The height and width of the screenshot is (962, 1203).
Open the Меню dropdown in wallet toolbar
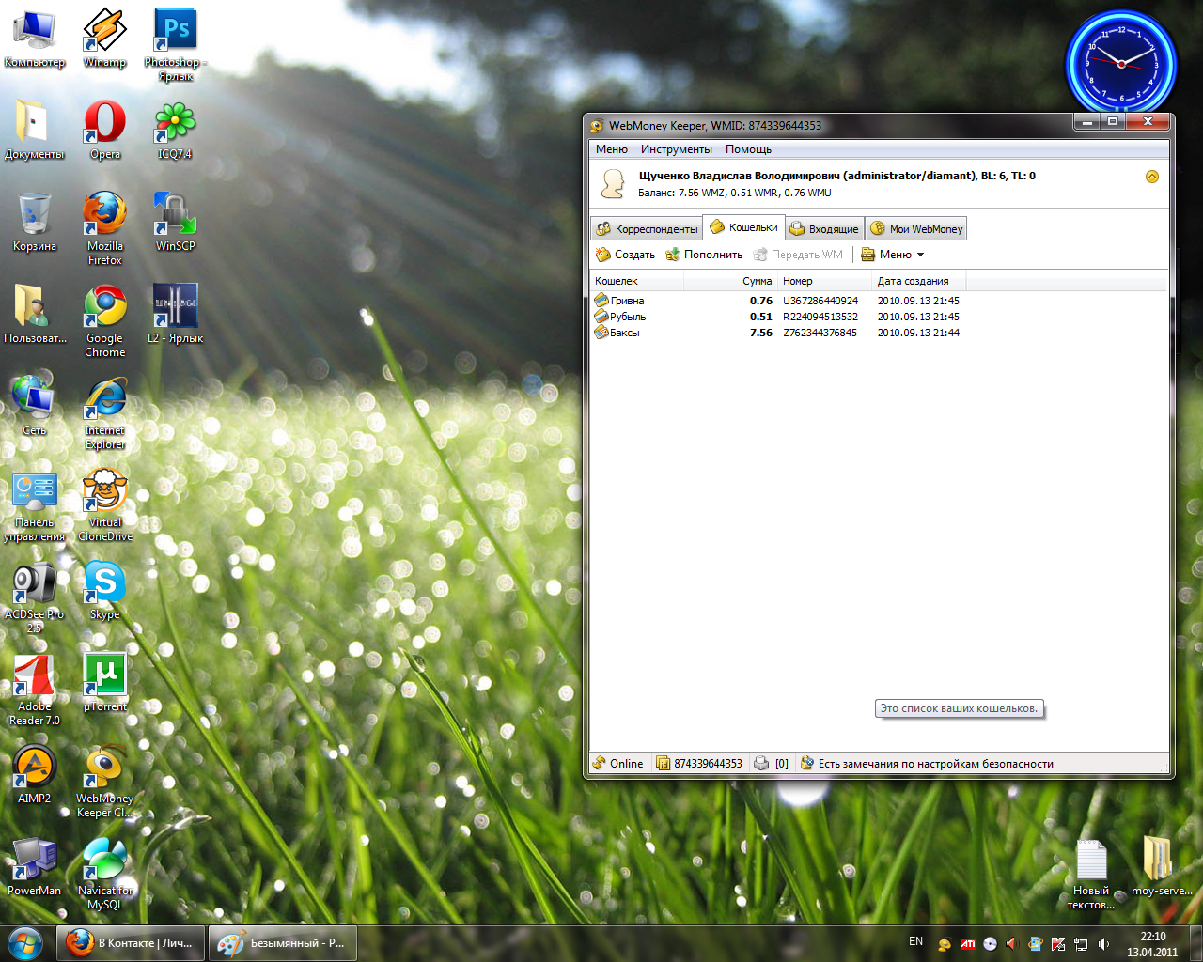pos(894,255)
